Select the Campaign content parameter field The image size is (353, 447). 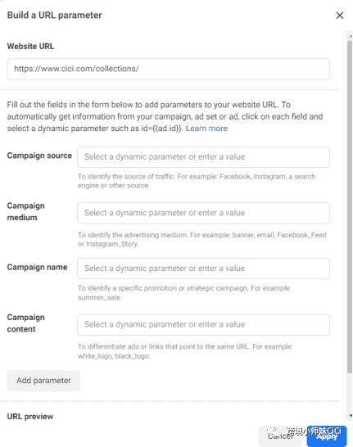tap(203, 325)
